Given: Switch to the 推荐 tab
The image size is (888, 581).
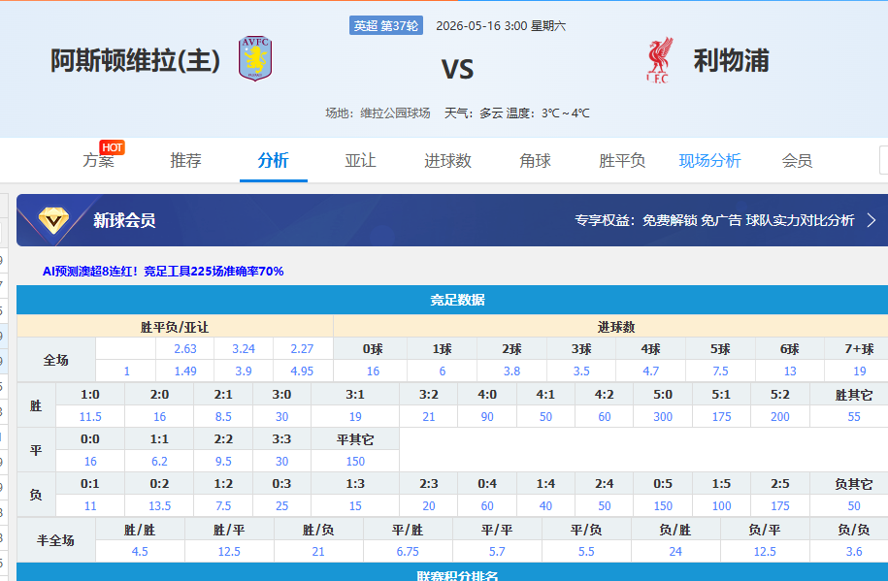Looking at the screenshot, I should point(185,161).
